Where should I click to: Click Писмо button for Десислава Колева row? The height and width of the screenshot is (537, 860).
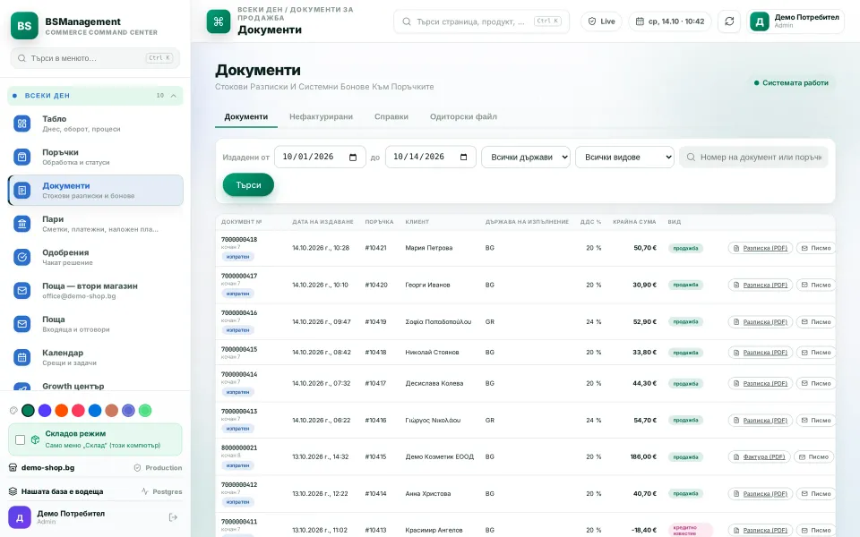tap(815, 384)
